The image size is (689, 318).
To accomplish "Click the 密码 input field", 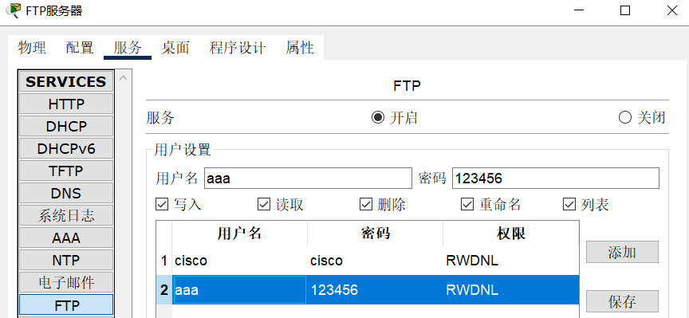I will pyautogui.click(x=556, y=179).
